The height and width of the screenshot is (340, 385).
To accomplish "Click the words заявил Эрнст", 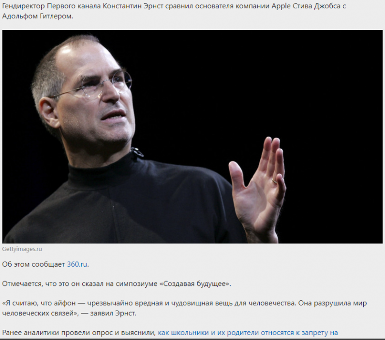I will click(x=113, y=313).
